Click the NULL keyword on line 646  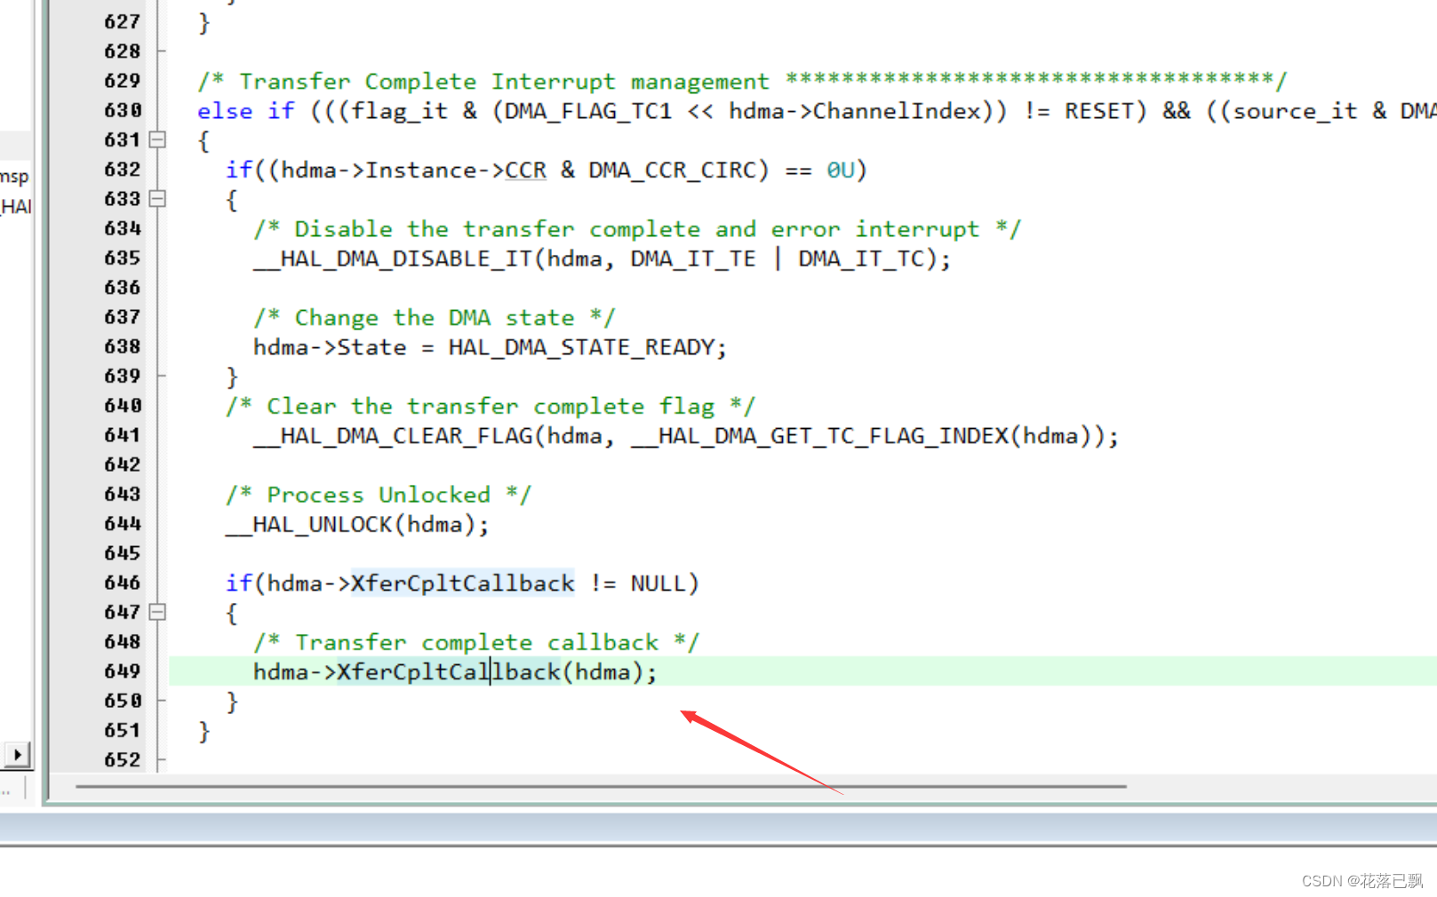[658, 583]
